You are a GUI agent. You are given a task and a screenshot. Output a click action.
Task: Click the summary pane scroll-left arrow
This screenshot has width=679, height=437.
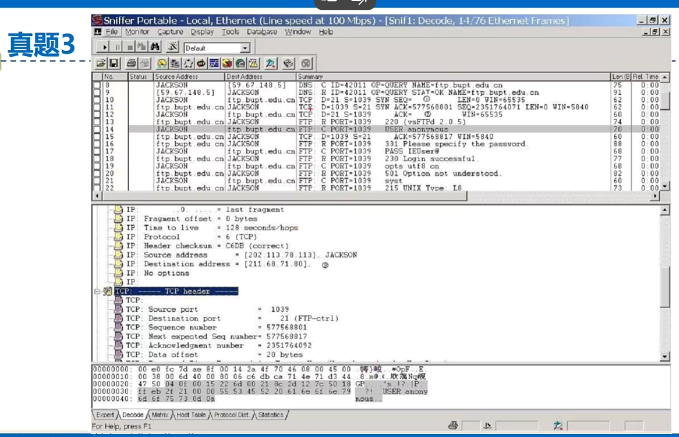97,196
